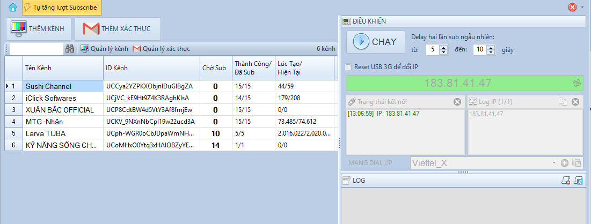591x224 pixels.
Task: Open Quản lý kênh in the toolbar
Action: click(105, 49)
